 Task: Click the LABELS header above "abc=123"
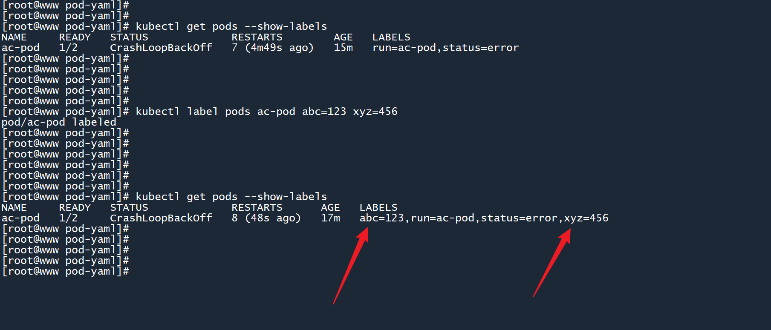(378, 207)
